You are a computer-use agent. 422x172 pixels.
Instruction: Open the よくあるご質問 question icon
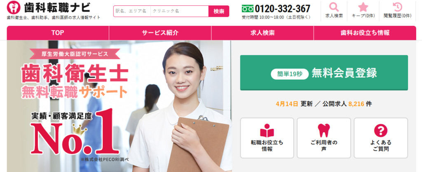380,131
